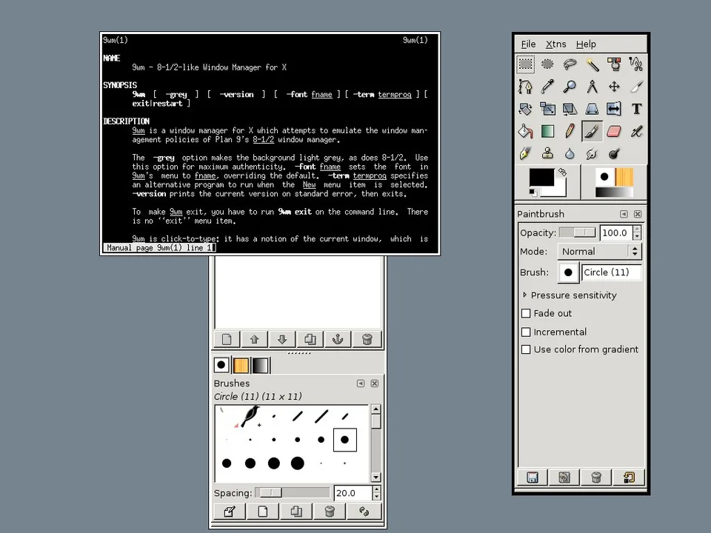The image size is (711, 533).
Task: Click the Delete layer trash button
Action: (x=367, y=339)
